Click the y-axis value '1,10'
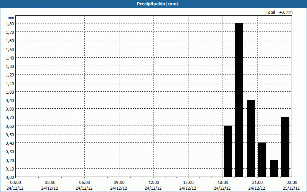 tap(10, 84)
